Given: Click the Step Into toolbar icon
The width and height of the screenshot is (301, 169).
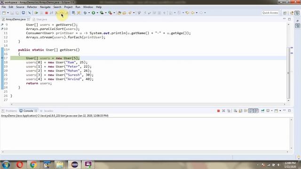Looking at the screenshot, I should point(56,13).
